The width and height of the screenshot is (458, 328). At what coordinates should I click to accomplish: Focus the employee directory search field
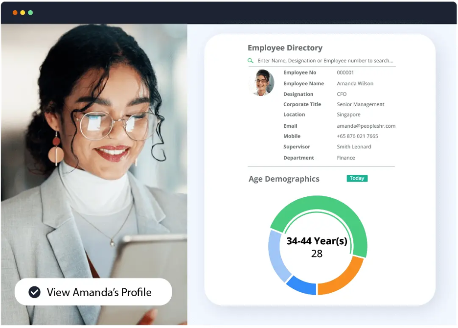tap(321, 61)
